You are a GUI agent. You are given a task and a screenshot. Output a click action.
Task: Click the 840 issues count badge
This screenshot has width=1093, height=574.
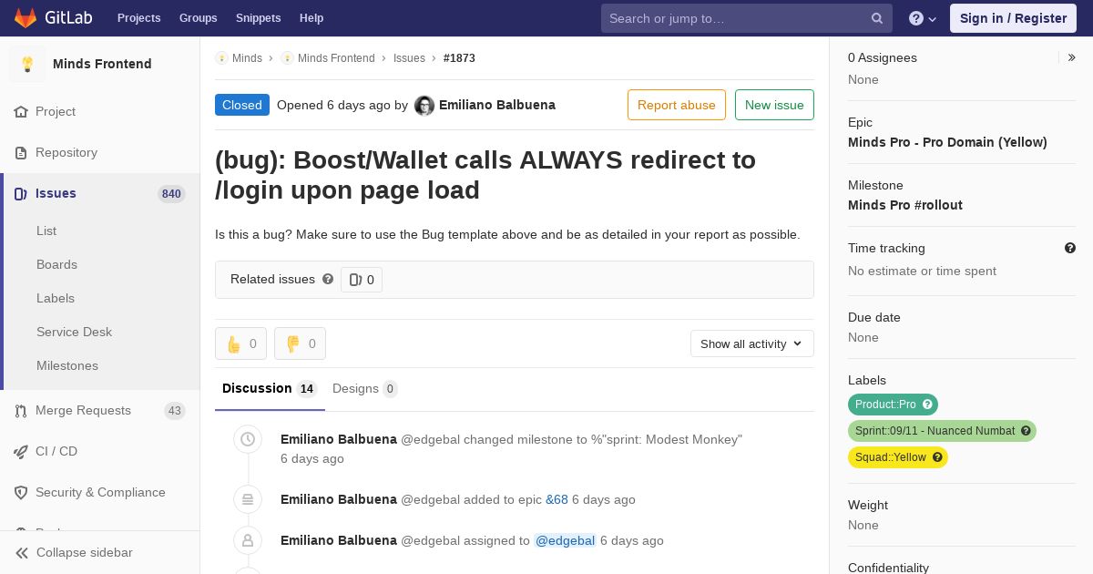171,193
